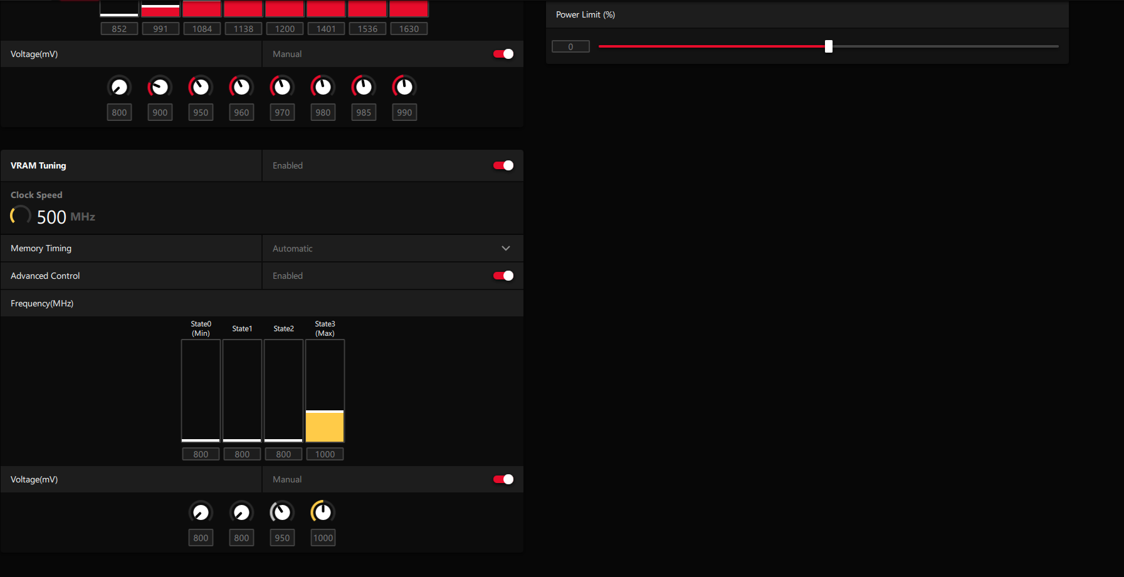Screen dimensions: 1124x577
Task: Click the GPU voltage field 950
Action: click(201, 113)
